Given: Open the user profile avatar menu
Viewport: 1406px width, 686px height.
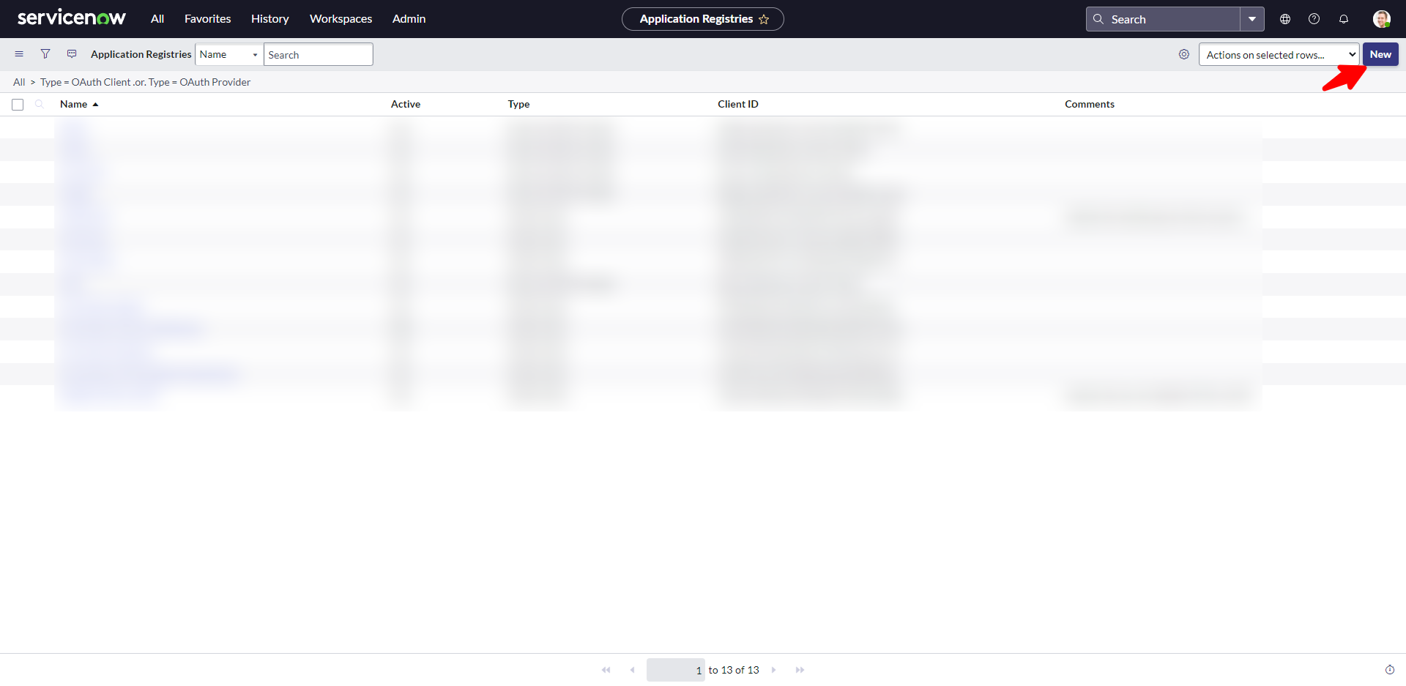Looking at the screenshot, I should pyautogui.click(x=1382, y=19).
